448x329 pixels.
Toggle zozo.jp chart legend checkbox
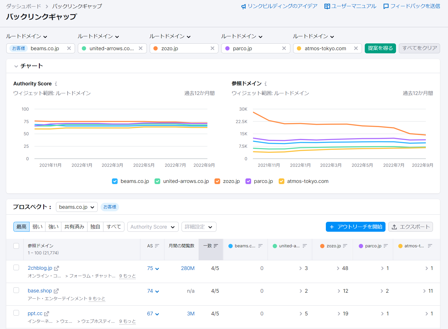pos(217,181)
